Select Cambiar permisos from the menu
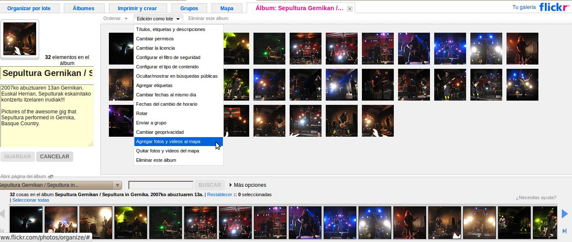572x242 pixels. (x=155, y=39)
